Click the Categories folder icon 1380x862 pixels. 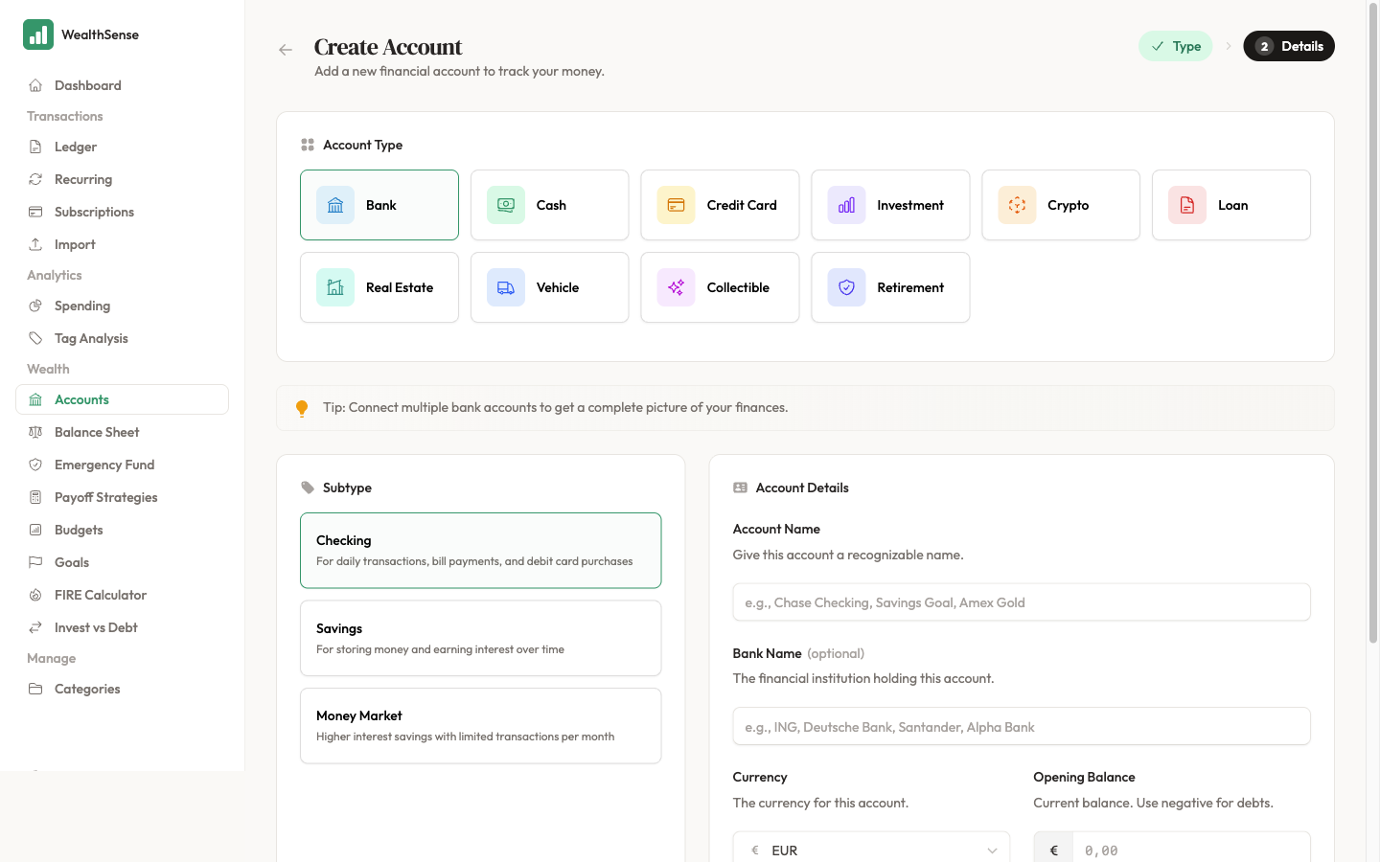point(35,689)
